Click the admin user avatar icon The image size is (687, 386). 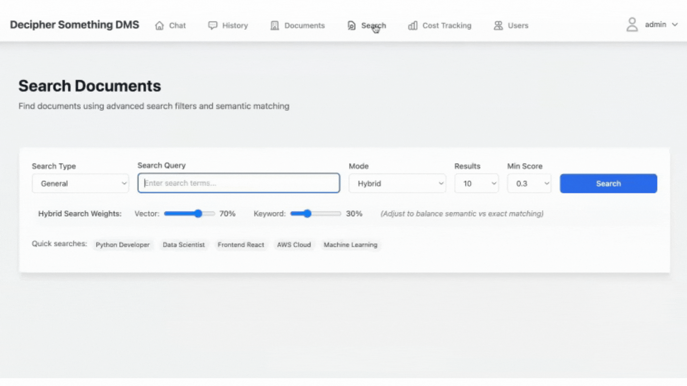(x=632, y=25)
